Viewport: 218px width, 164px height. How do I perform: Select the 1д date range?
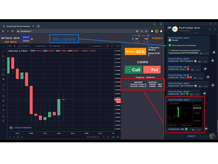tap(22, 137)
